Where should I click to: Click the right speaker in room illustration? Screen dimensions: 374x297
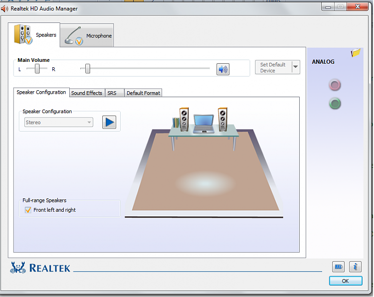[x=222, y=119]
